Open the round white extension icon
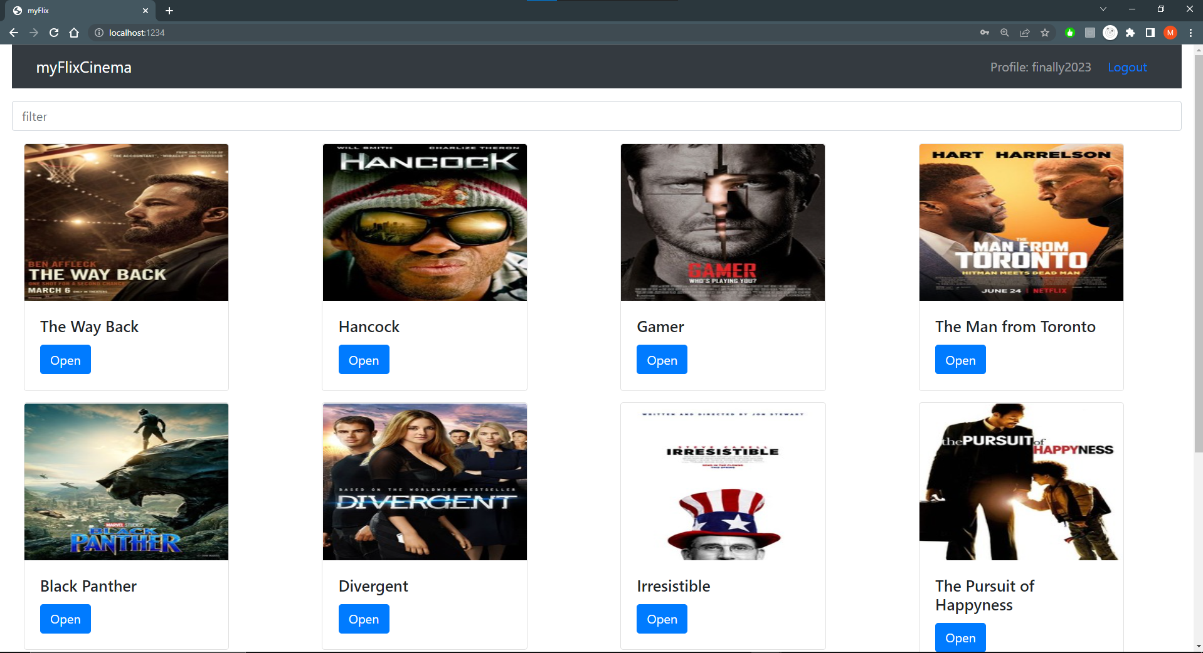Screen dimensions: 1203x653 coord(1110,33)
